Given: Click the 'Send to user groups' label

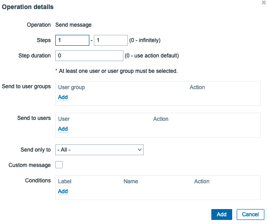Looking at the screenshot, I should coord(26,86).
